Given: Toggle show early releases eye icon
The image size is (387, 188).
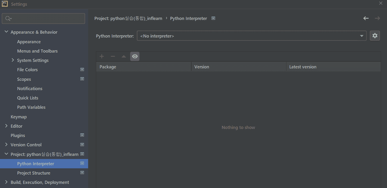Looking at the screenshot, I should (x=135, y=56).
